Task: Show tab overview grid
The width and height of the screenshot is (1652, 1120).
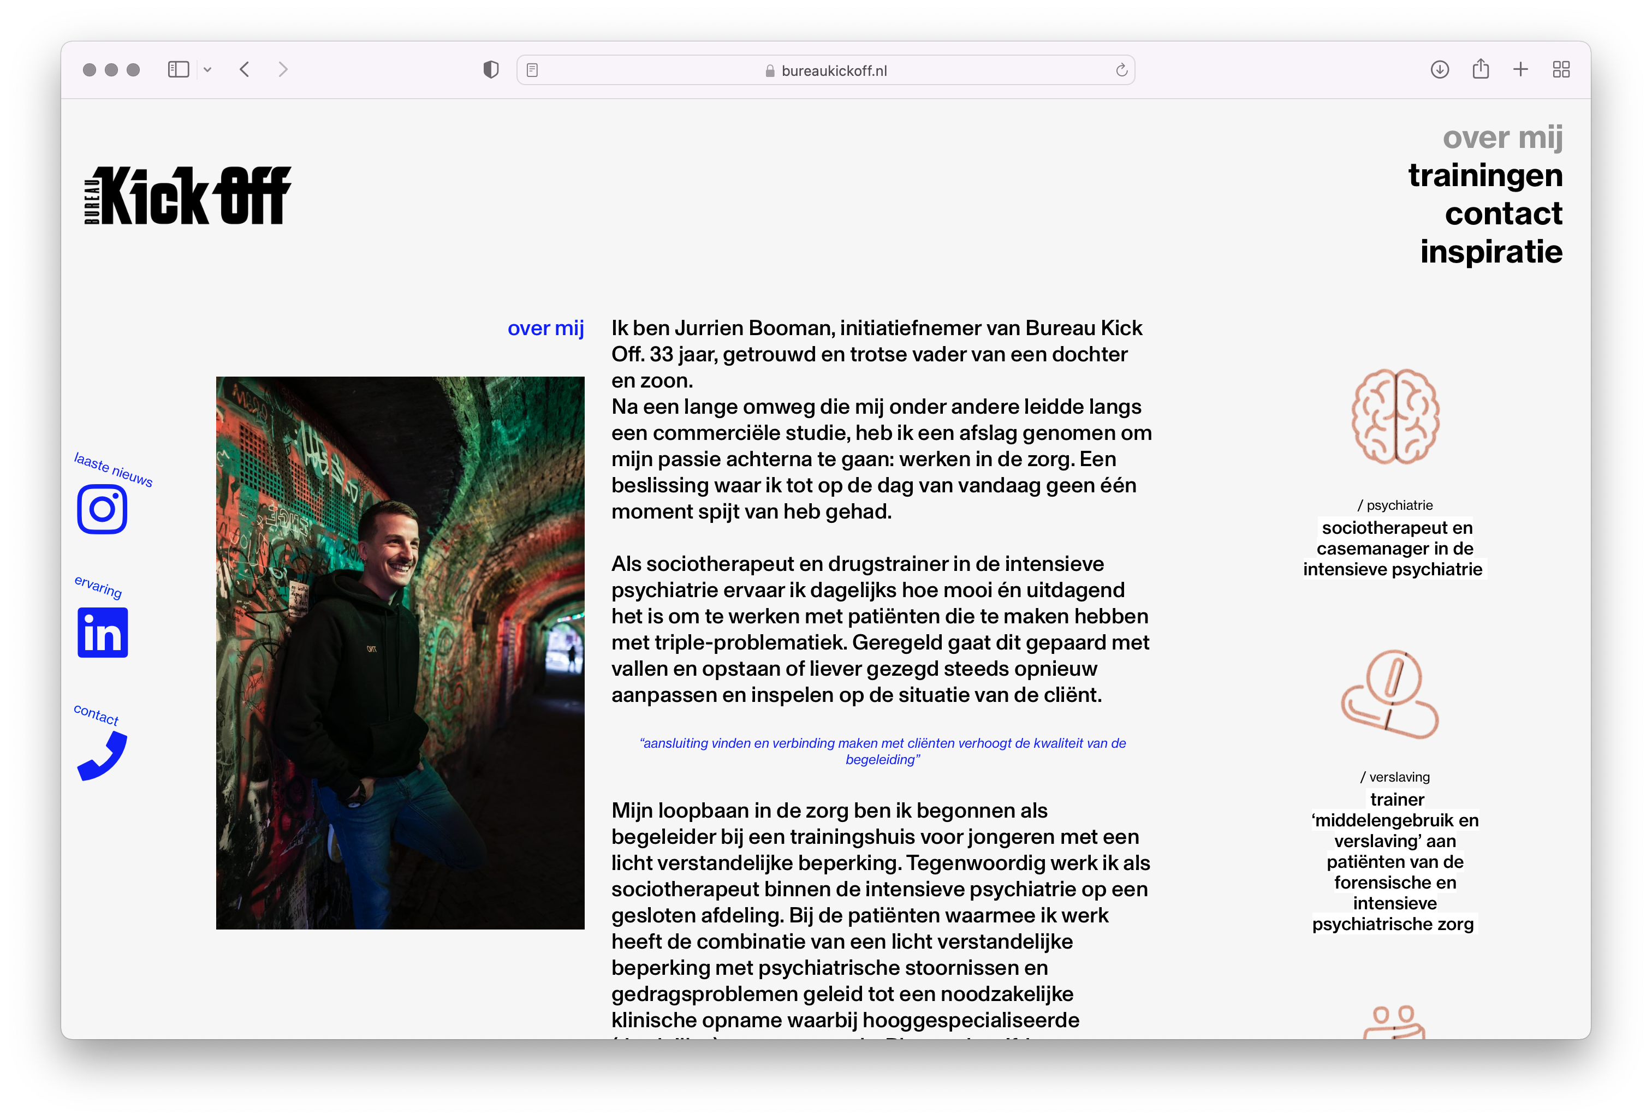Action: (x=1561, y=70)
